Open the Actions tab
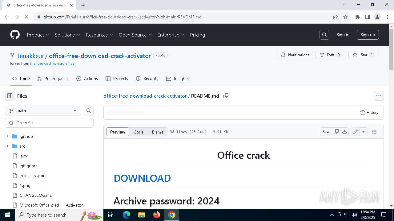 point(87,79)
